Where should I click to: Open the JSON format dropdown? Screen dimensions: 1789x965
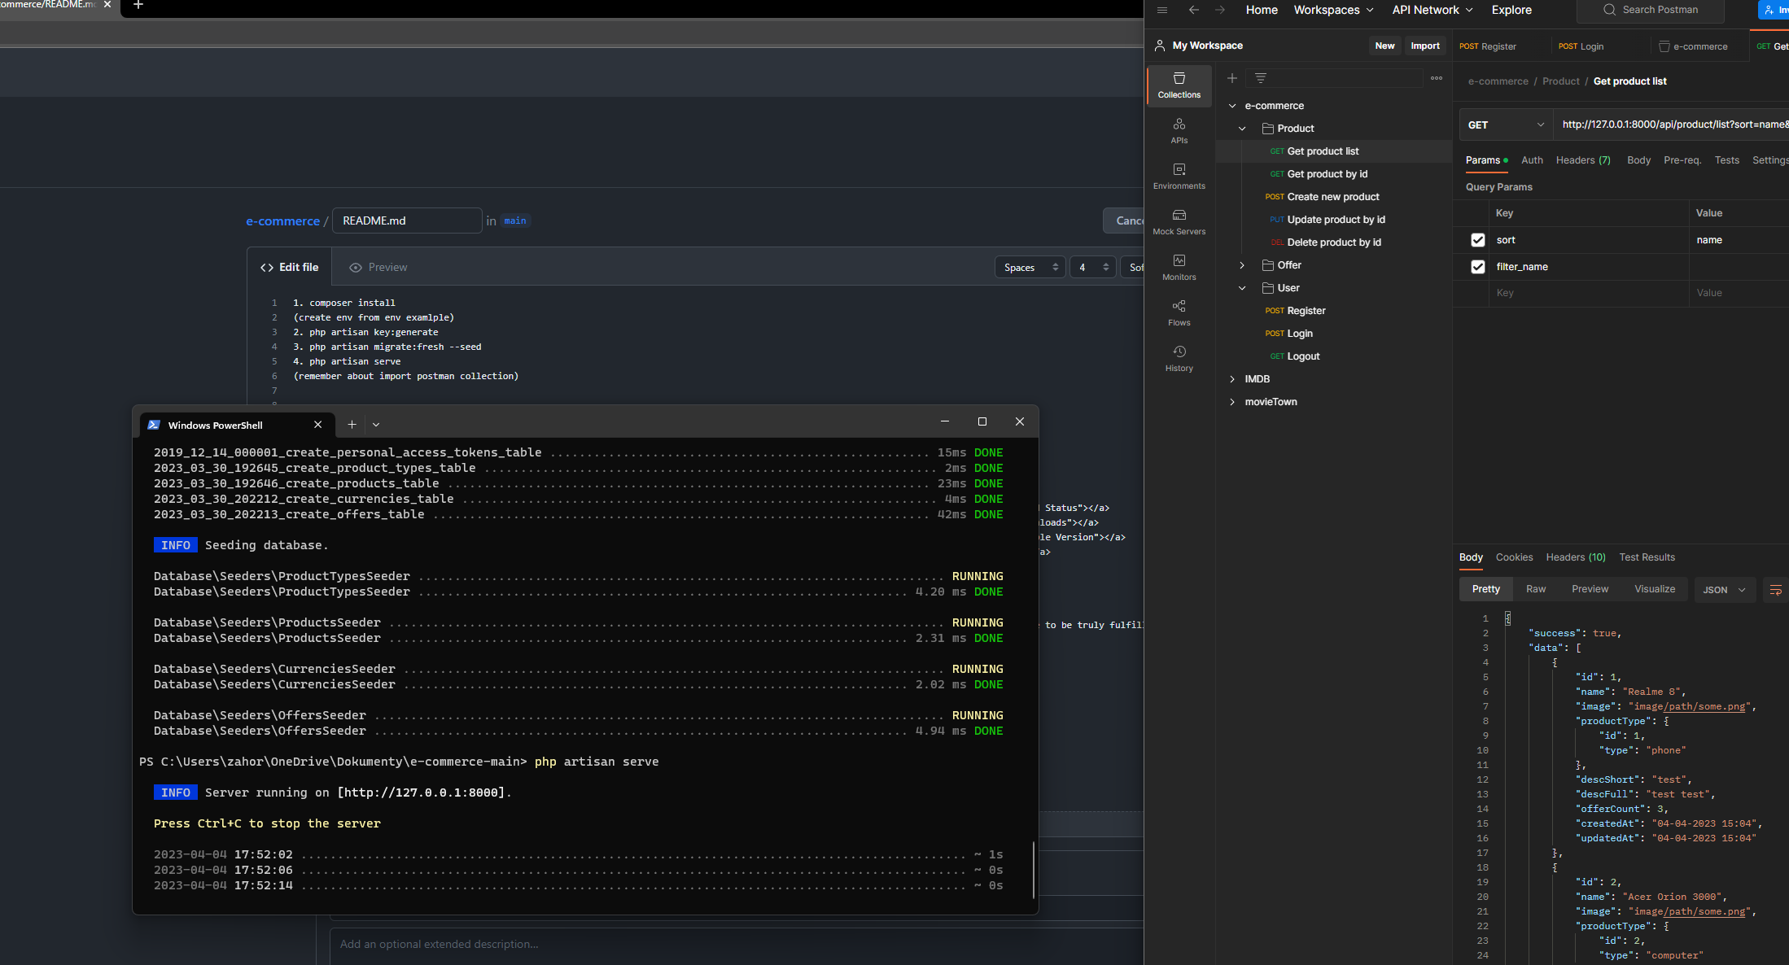[1724, 590]
